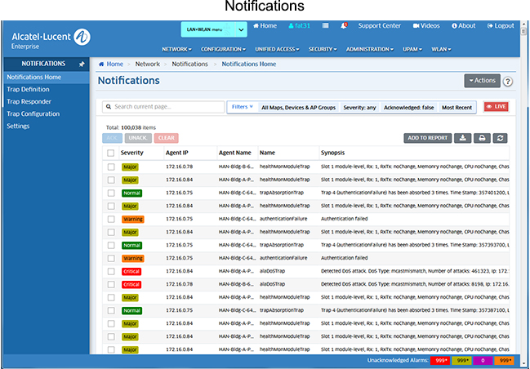Screen dimensions: 530x369
Task: Click the list view icon in header
Action: click(x=326, y=26)
